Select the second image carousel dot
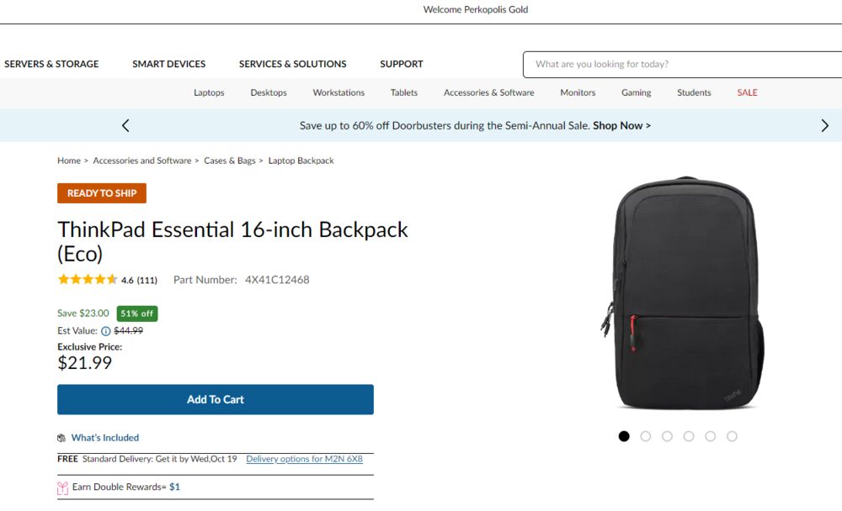Screen dimensions: 842x511 [646, 436]
